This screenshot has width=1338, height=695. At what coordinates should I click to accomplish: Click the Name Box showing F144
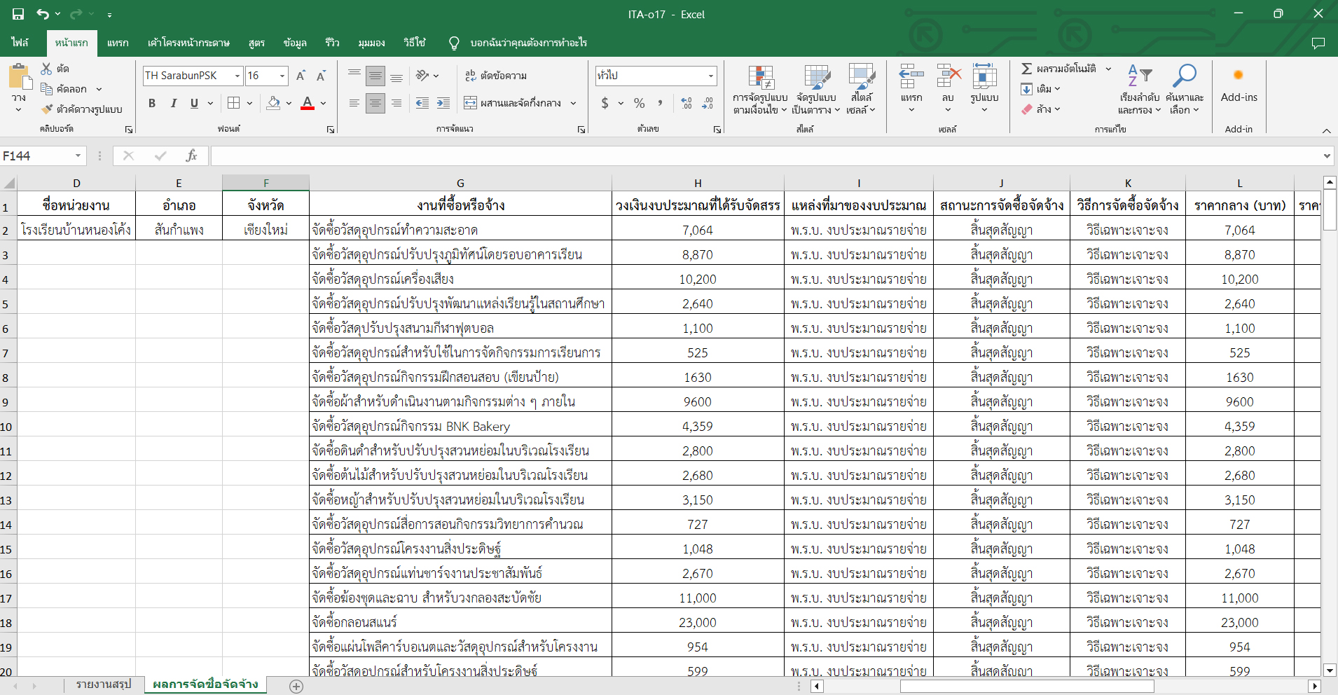pos(36,156)
